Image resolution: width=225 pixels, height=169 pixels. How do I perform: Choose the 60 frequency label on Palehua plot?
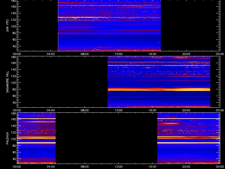[x=14, y=152]
